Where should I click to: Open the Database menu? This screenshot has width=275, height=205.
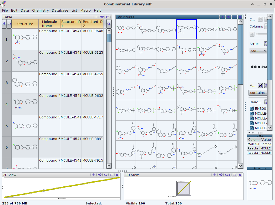[x=60, y=10]
